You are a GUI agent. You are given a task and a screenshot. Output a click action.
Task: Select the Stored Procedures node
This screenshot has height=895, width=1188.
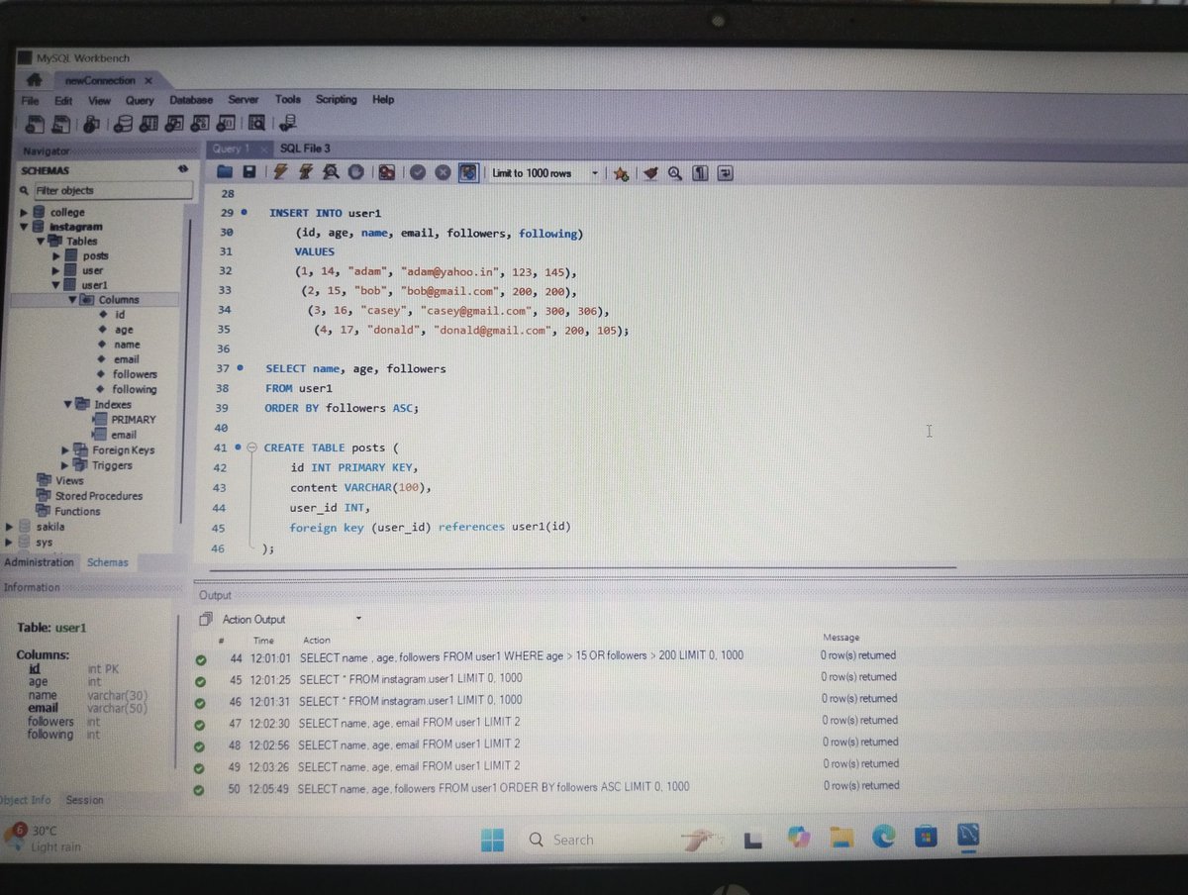98,496
